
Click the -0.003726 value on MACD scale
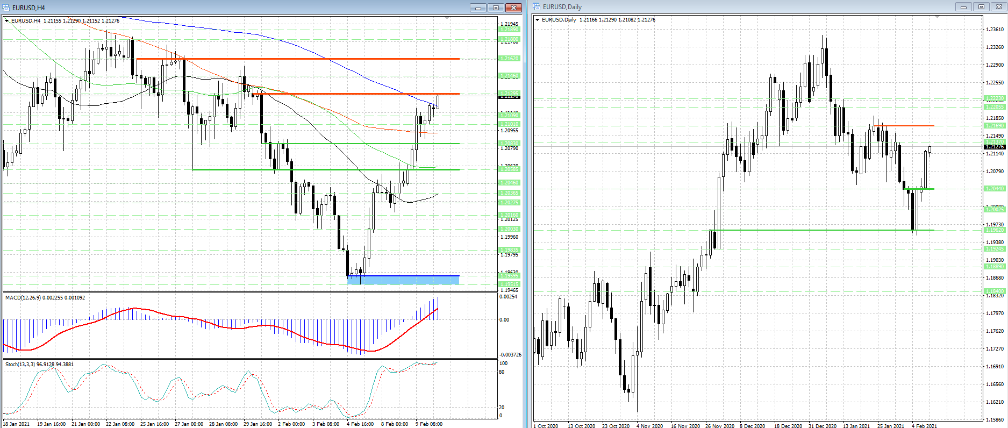511,355
